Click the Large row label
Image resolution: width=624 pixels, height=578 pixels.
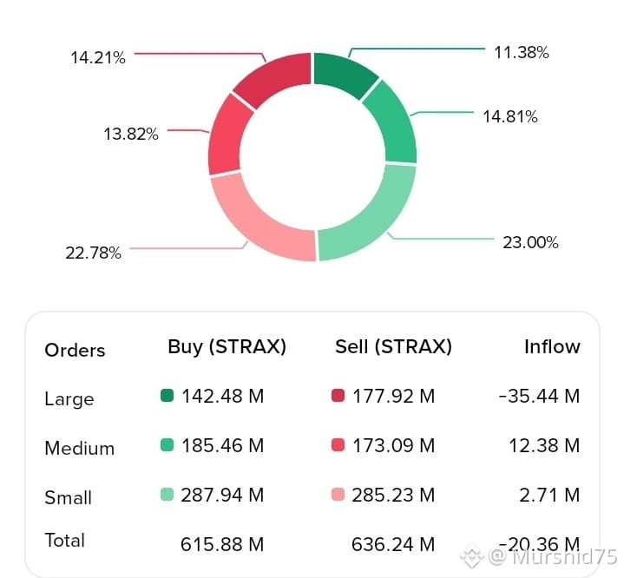(x=69, y=399)
